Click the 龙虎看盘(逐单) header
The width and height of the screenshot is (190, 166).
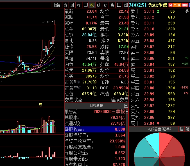pyautogui.click(x=159, y=129)
